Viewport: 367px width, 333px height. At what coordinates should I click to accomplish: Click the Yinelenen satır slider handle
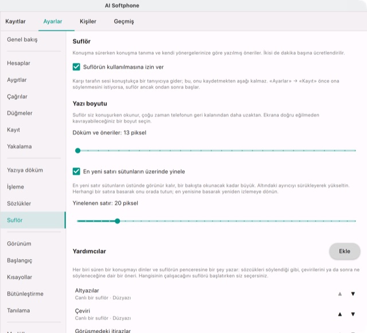tap(118, 221)
